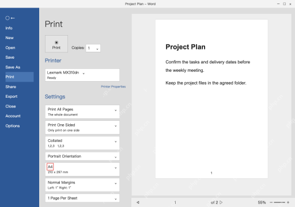The width and height of the screenshot is (295, 207).
Task: Click the Copies stepper arrow
Action: tap(97, 49)
